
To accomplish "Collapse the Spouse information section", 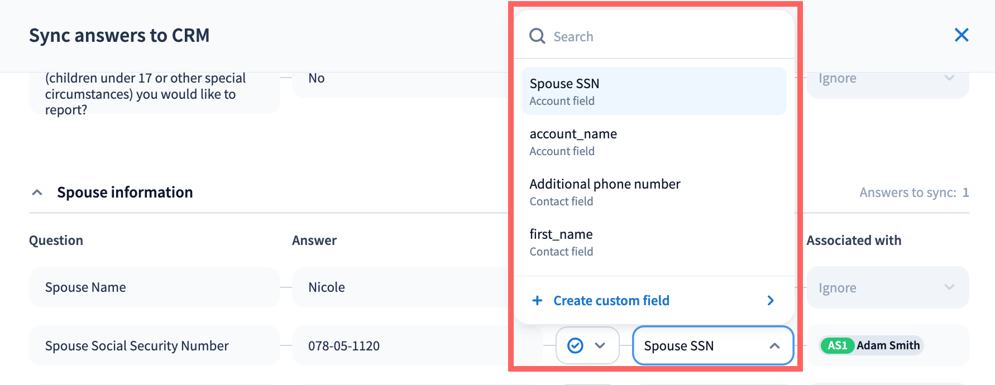I will pyautogui.click(x=37, y=192).
